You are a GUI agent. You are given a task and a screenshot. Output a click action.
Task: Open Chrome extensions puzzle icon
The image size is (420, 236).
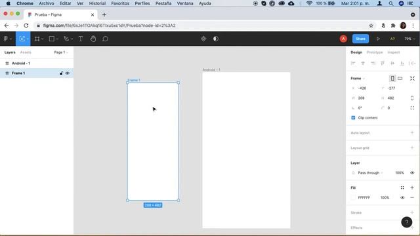point(393,26)
